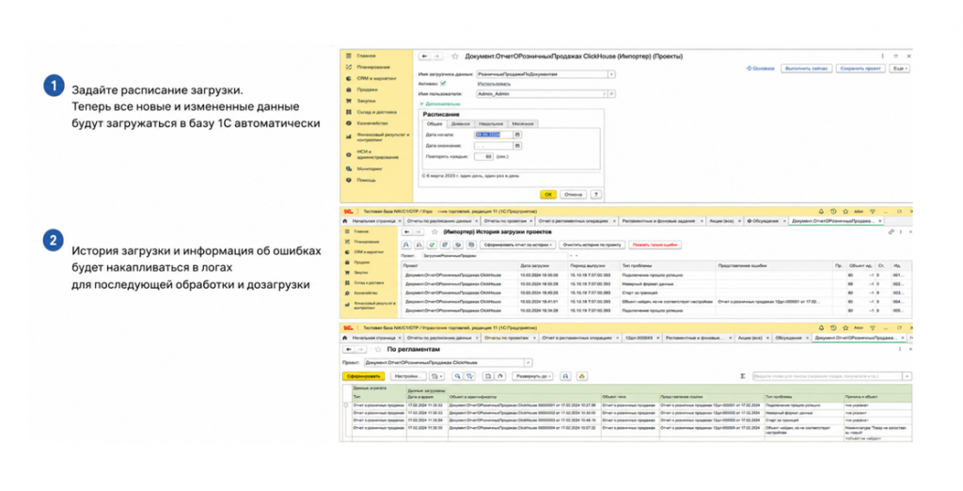Screen dimensions: 963x491
Task: Open Мониторинг section in the top sidebar
Action: tap(369, 168)
